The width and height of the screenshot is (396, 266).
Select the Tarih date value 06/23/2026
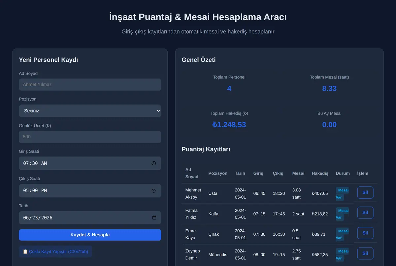pos(38,218)
